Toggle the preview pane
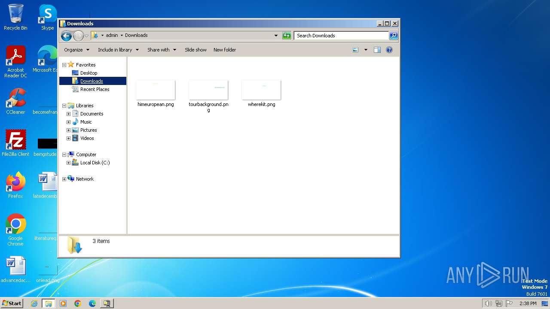550x309 pixels. click(377, 50)
